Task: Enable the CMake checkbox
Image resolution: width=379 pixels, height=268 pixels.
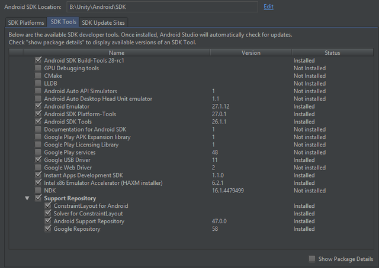Action: click(38, 76)
